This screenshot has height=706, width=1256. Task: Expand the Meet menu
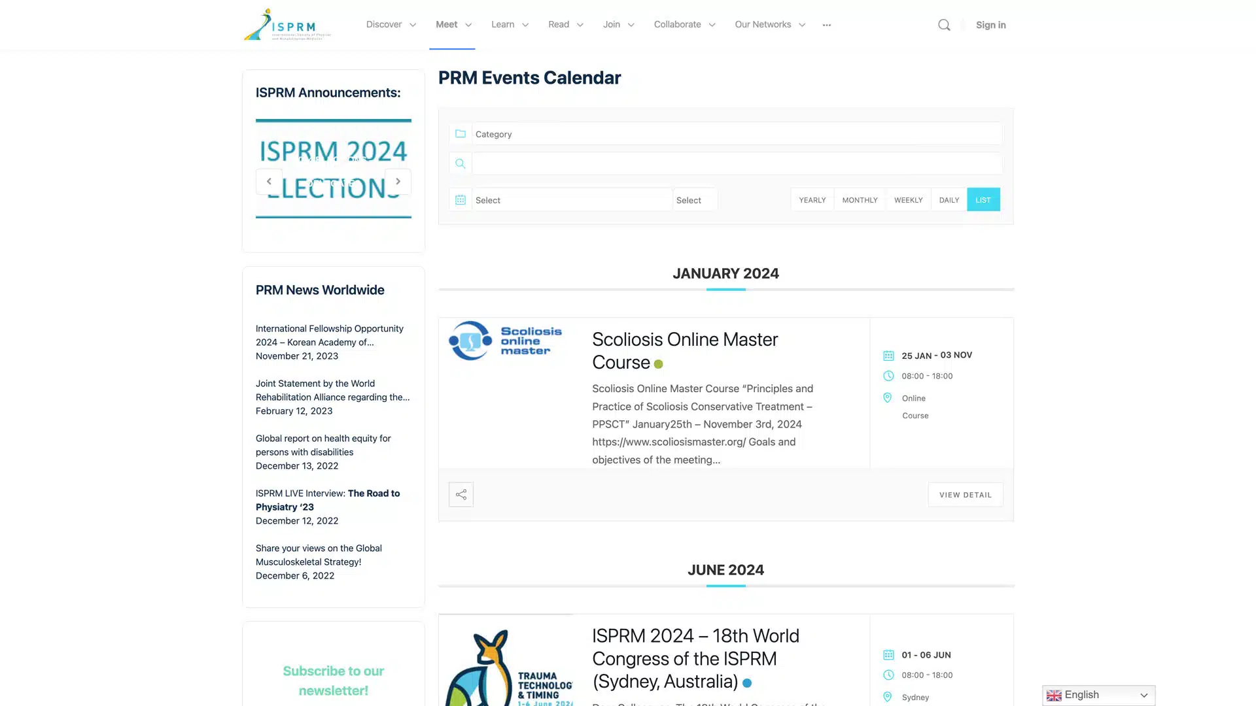pos(453,25)
